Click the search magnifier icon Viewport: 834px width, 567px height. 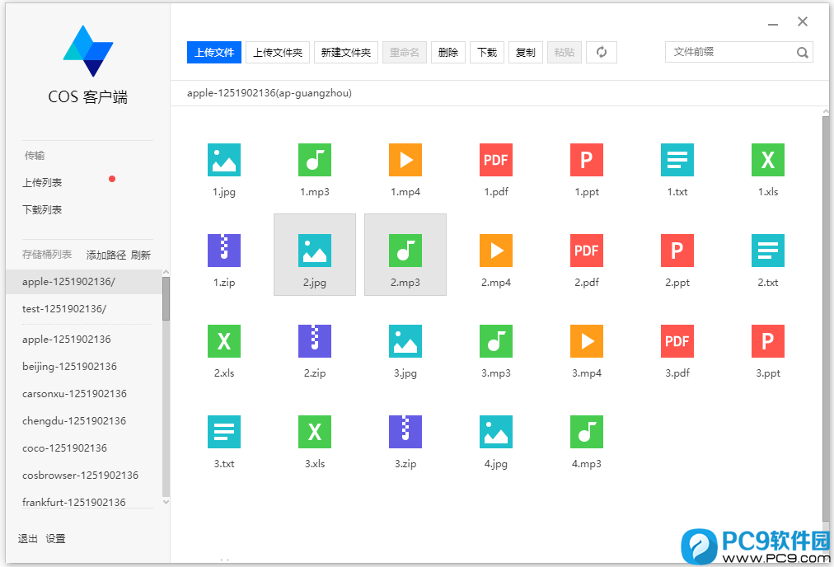[802, 52]
